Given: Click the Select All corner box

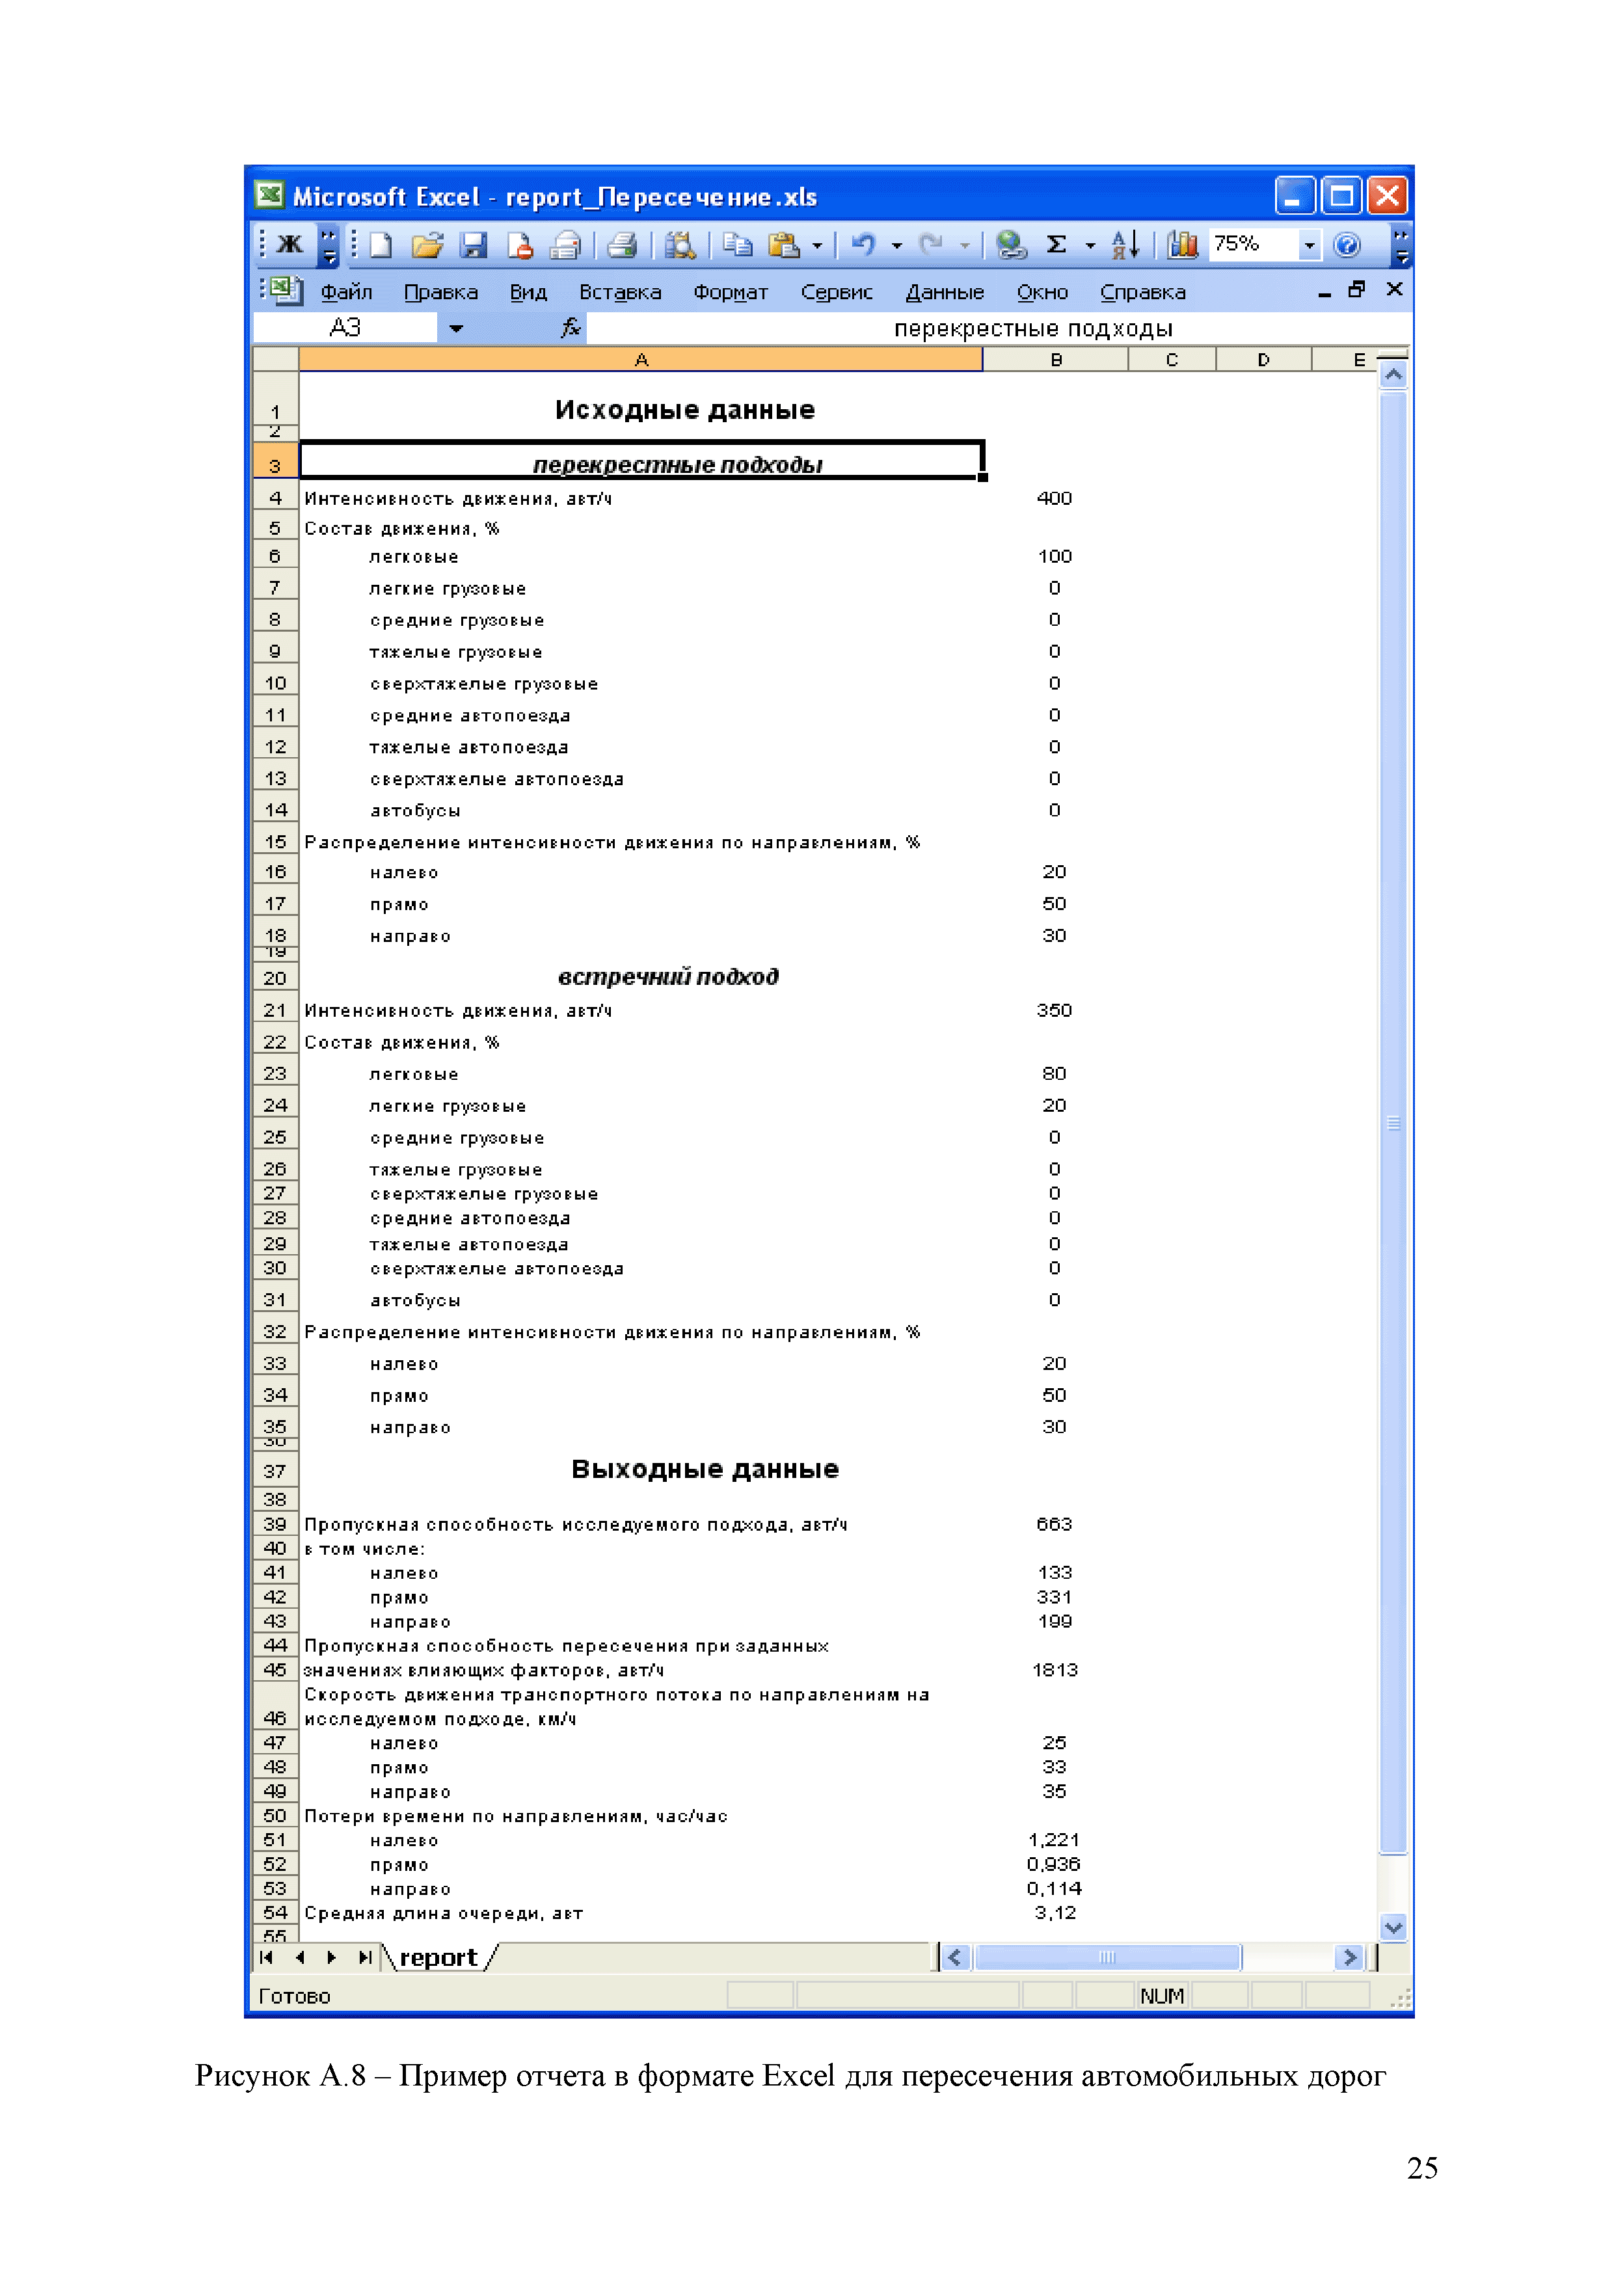Looking at the screenshot, I should click(x=276, y=360).
